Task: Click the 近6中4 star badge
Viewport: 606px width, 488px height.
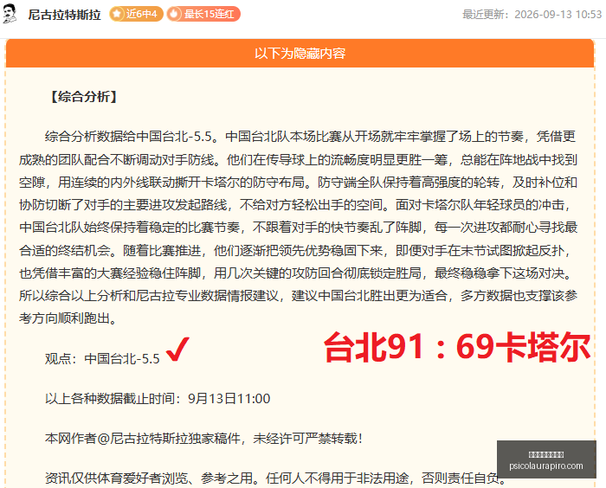Action: (x=136, y=14)
